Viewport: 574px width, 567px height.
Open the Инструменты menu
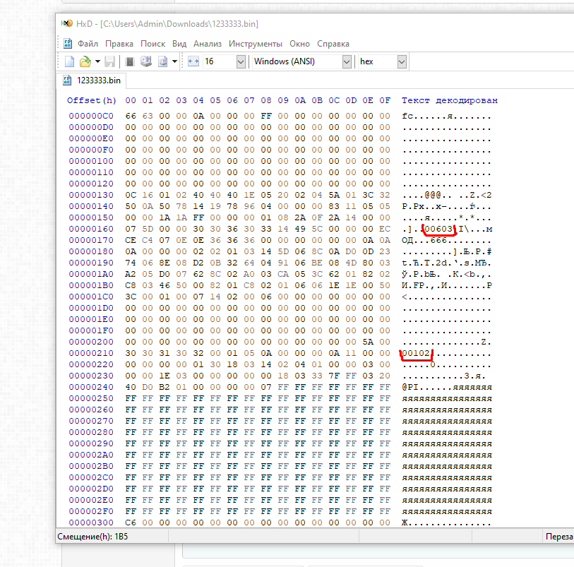pos(255,43)
